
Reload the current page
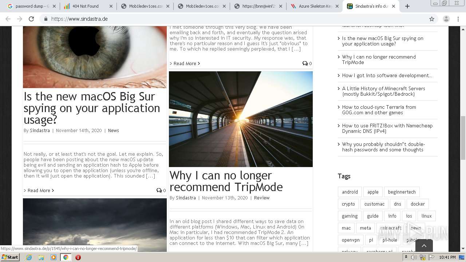click(x=31, y=19)
